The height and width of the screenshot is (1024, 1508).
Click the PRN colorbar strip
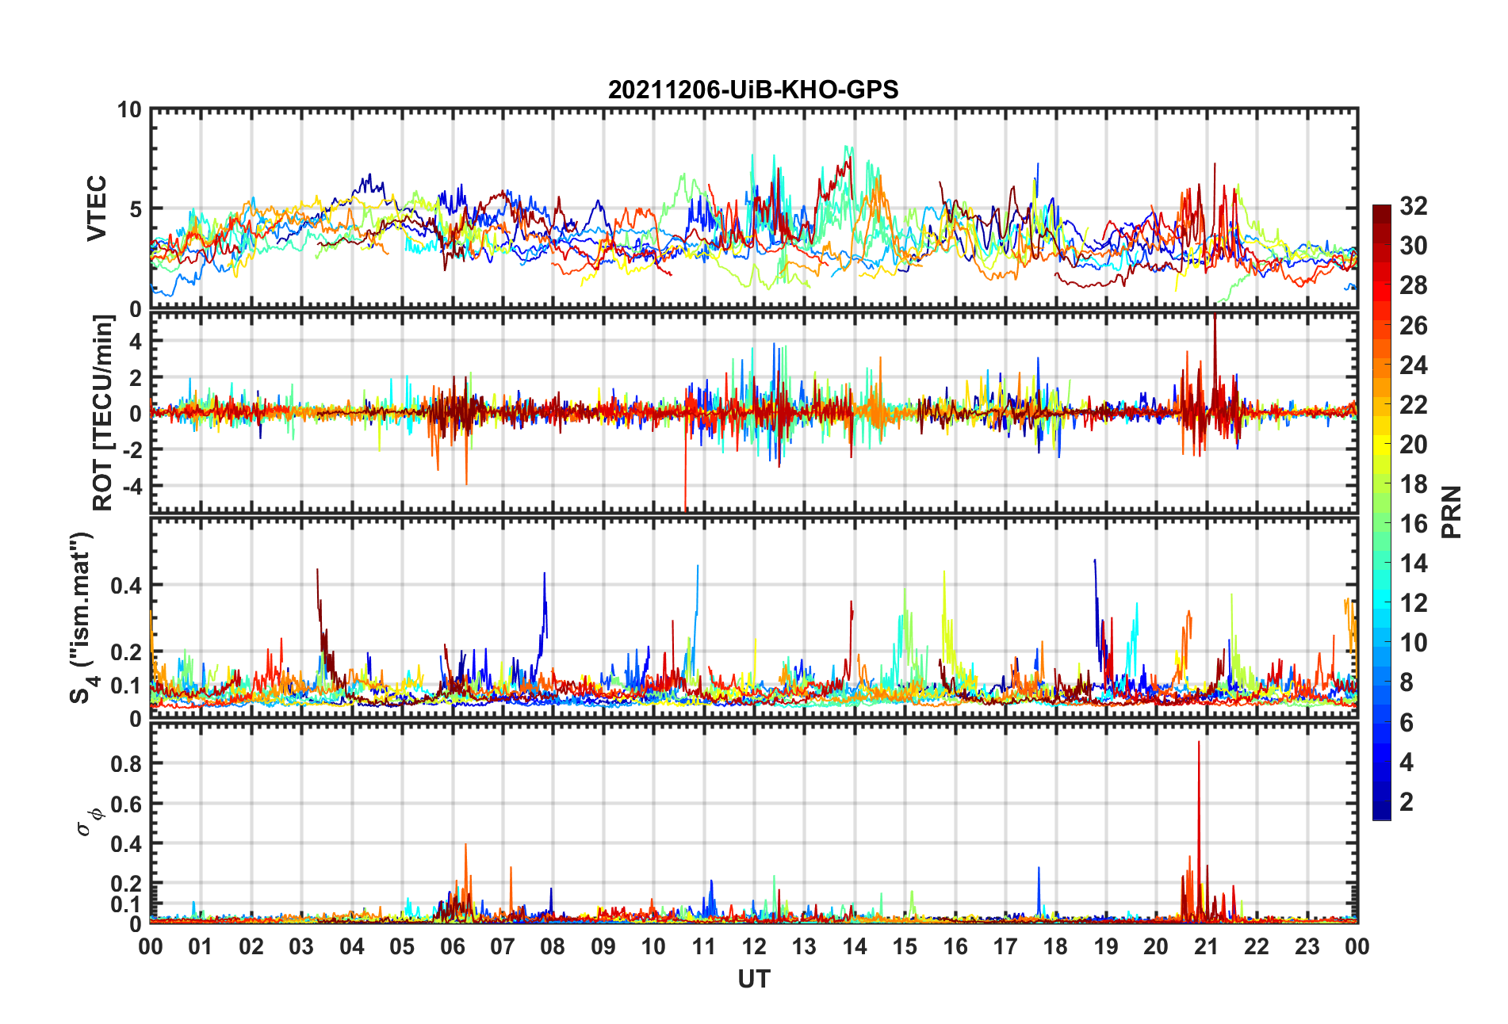pos(1382,513)
